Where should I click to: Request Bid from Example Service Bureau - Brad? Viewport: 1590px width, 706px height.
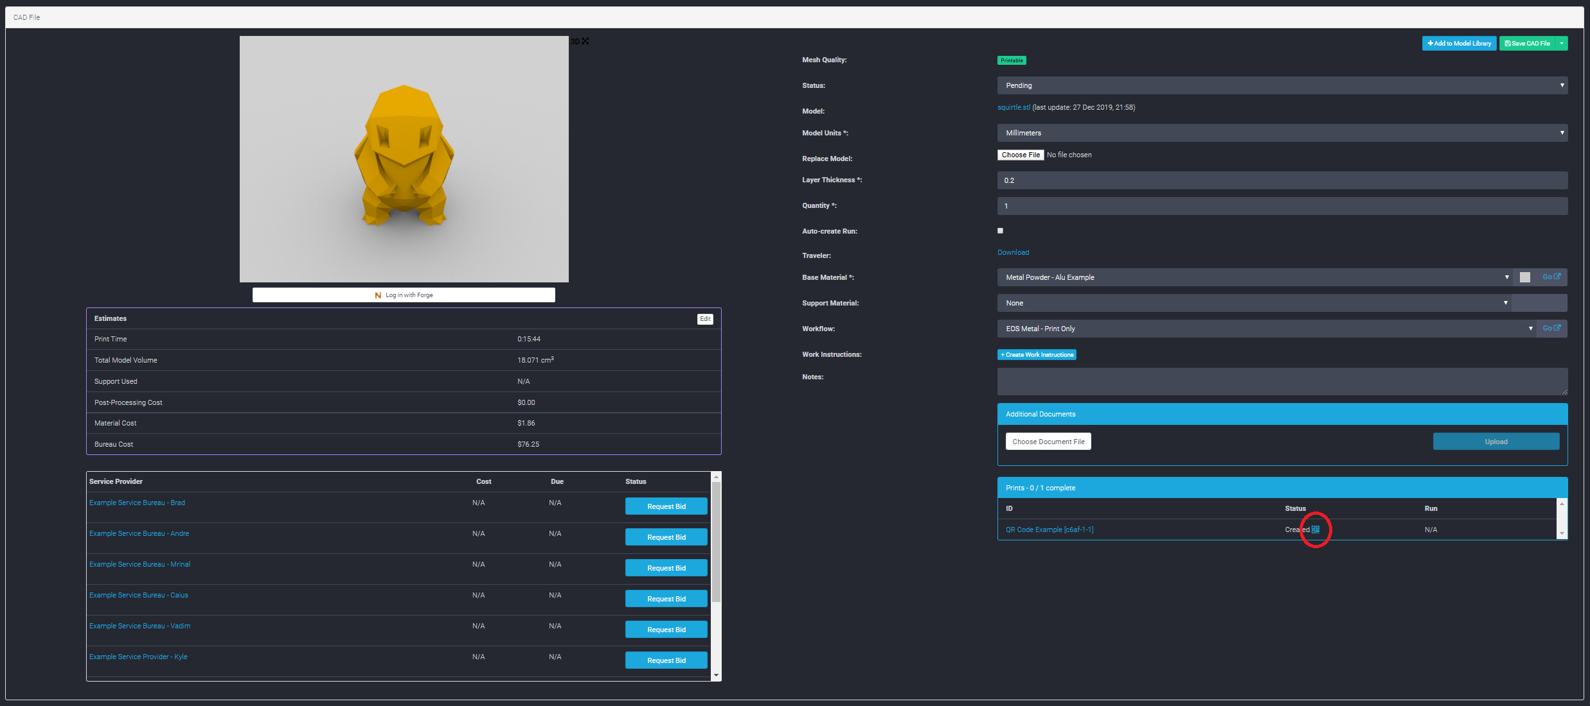click(x=666, y=506)
